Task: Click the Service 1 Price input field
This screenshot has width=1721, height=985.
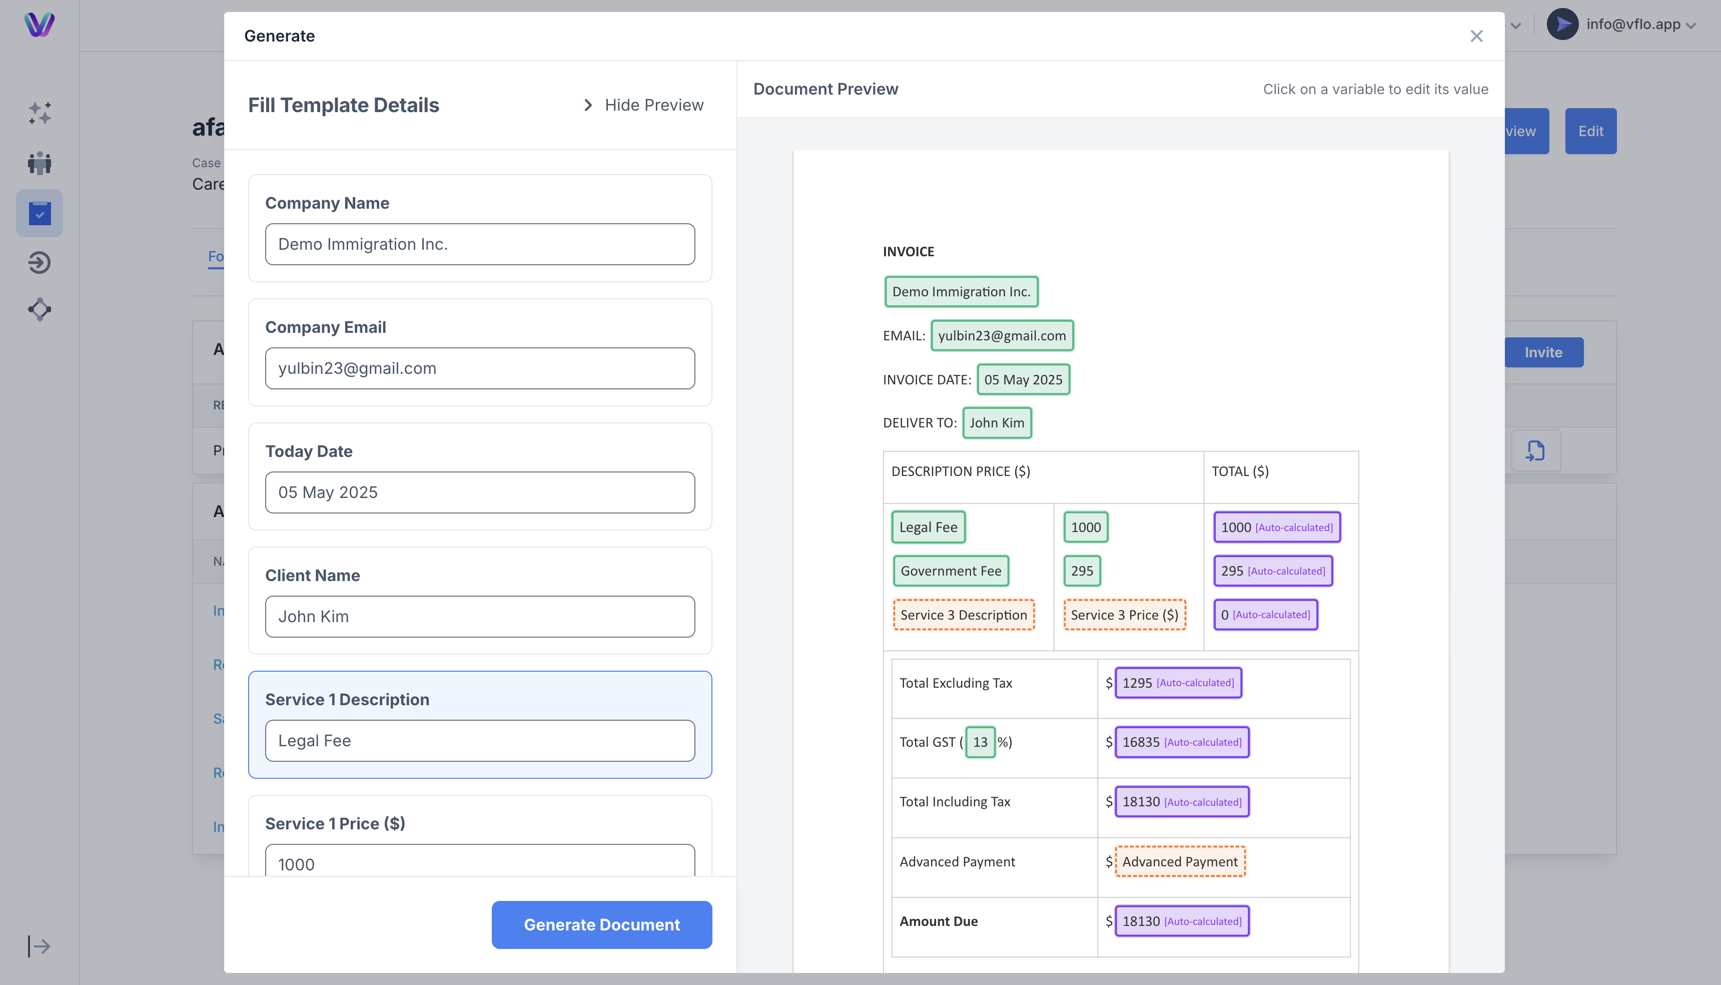Action: (479, 860)
